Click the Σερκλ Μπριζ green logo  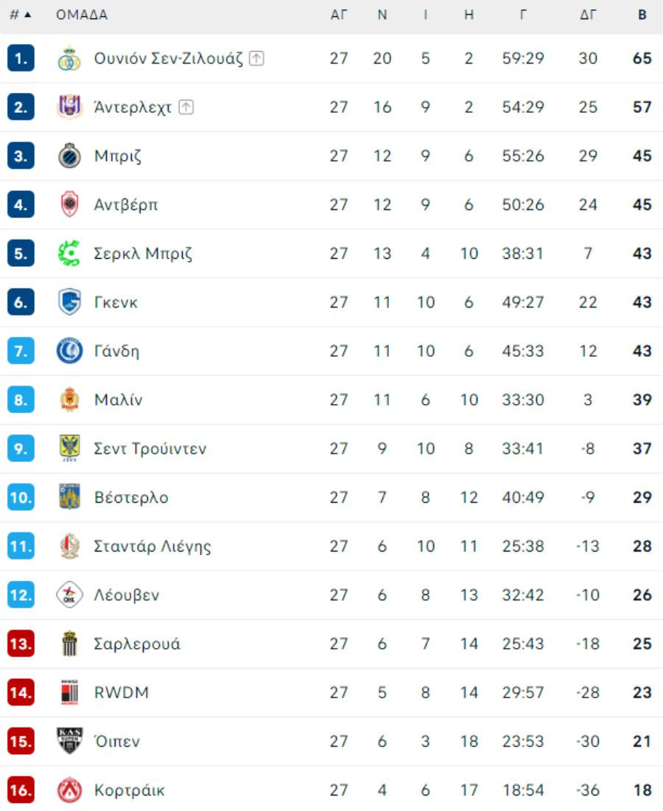[69, 254]
